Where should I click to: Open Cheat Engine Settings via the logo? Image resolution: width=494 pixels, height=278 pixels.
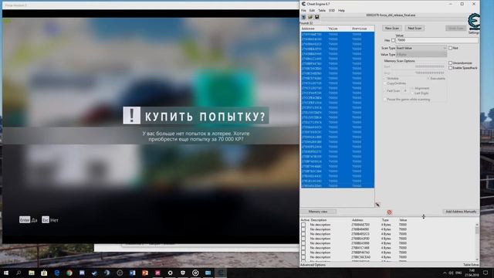473,23
